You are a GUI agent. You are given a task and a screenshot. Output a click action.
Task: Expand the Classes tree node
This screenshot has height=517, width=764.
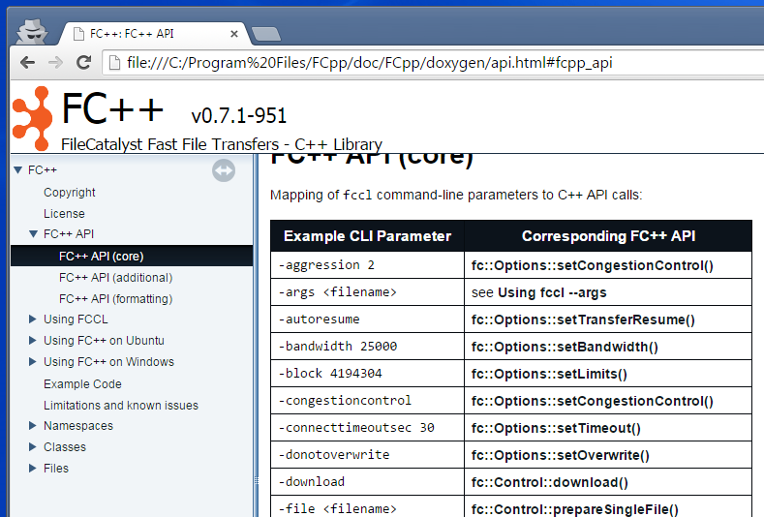point(33,447)
